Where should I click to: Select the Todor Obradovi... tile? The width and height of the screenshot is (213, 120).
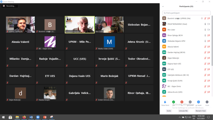click(139, 59)
